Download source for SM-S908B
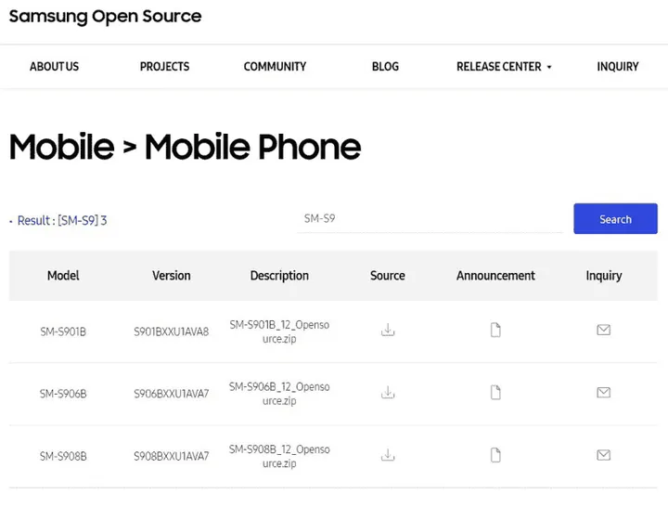668x507 pixels. (388, 455)
